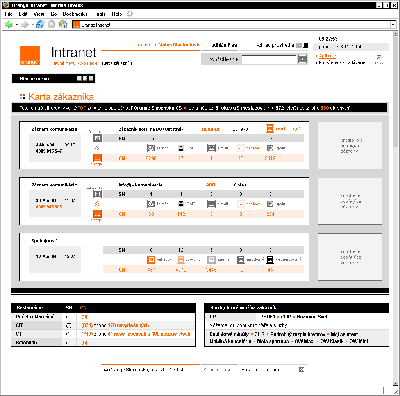Go to Hlavné menu breadcrumb link
Viewport: 400px width, 396px height.
[x=63, y=63]
